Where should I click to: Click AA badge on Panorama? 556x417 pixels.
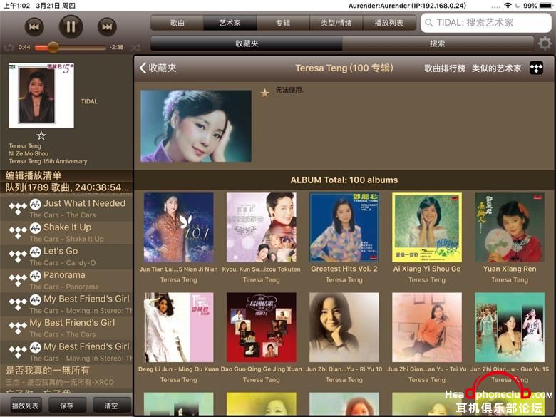(x=35, y=276)
